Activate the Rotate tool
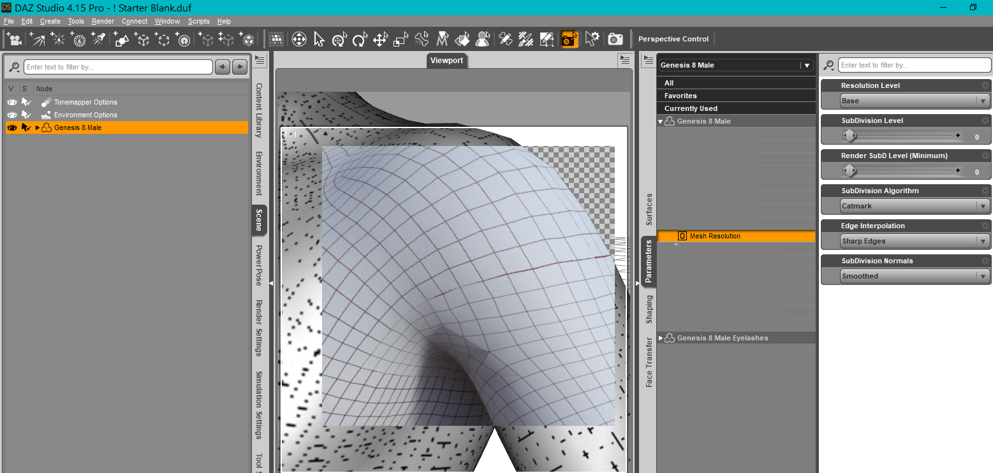This screenshot has height=473, width=993. 360,39
